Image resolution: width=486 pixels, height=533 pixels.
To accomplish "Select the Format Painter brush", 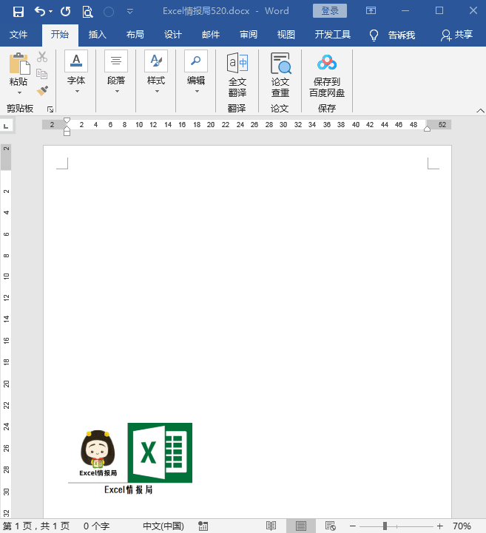I will click(x=42, y=90).
